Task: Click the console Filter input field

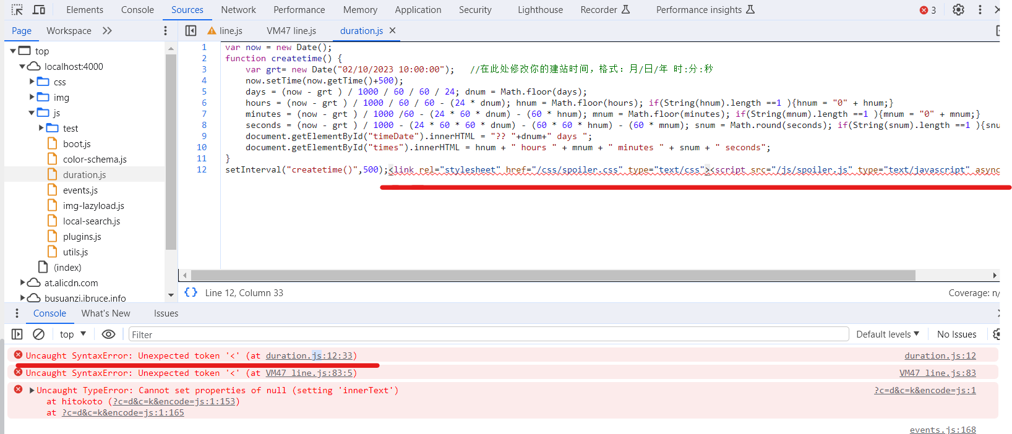Action: [487, 334]
